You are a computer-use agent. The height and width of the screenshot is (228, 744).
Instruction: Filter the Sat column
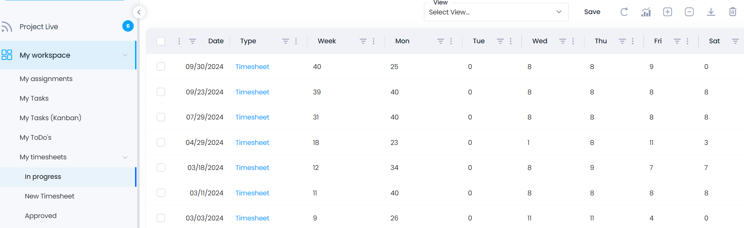click(x=735, y=41)
